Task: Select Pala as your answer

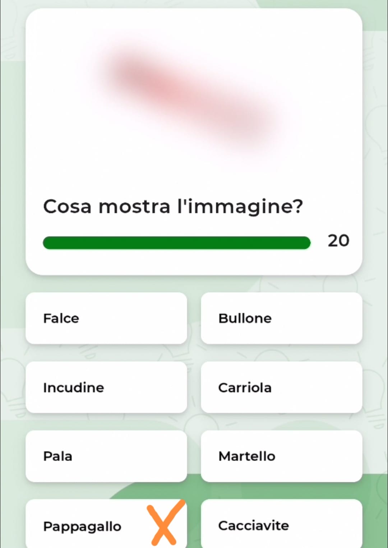Action: tap(106, 456)
